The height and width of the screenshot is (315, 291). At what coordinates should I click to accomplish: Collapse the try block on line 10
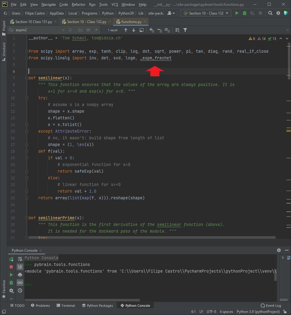(x=27, y=98)
